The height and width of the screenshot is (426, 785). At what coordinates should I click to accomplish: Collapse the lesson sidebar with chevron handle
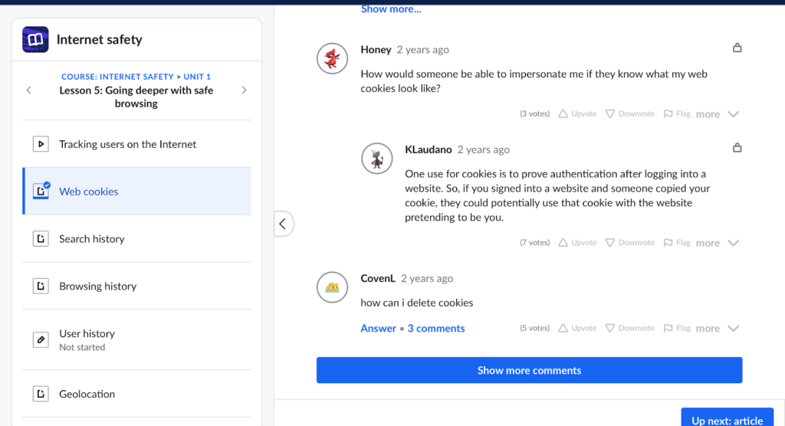(x=283, y=224)
